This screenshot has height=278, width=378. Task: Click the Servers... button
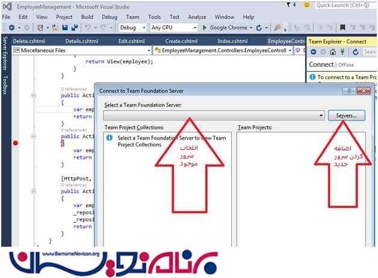click(346, 115)
